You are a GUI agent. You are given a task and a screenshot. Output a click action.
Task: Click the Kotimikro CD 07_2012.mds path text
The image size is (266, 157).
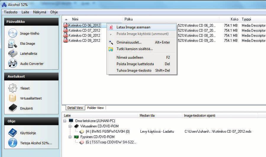[218, 132]
